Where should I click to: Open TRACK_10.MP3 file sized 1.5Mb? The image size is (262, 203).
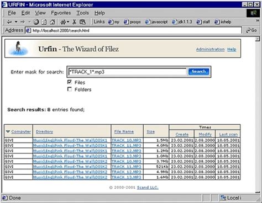[127, 140]
